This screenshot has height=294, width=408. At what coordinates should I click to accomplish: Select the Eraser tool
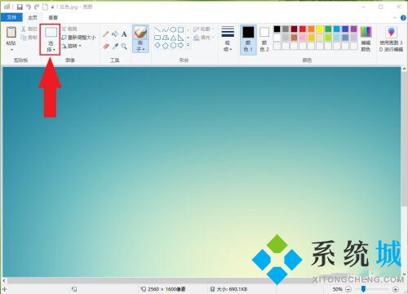tap(106, 47)
